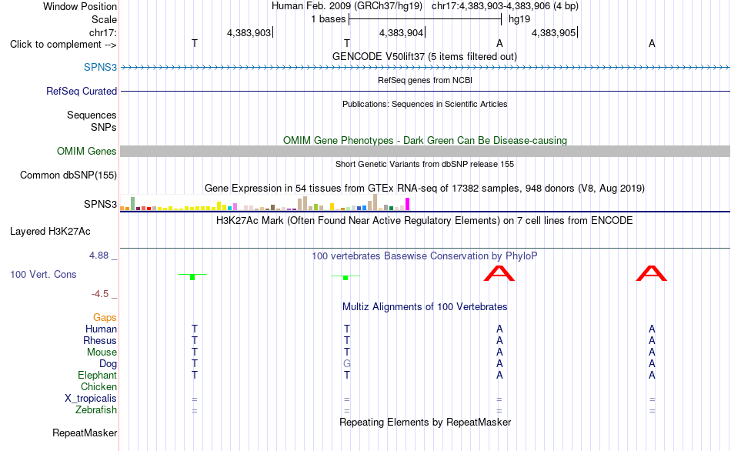This screenshot has height=451, width=731.
Task: Click the 'Click to complement -->' label
Action: [x=63, y=45]
